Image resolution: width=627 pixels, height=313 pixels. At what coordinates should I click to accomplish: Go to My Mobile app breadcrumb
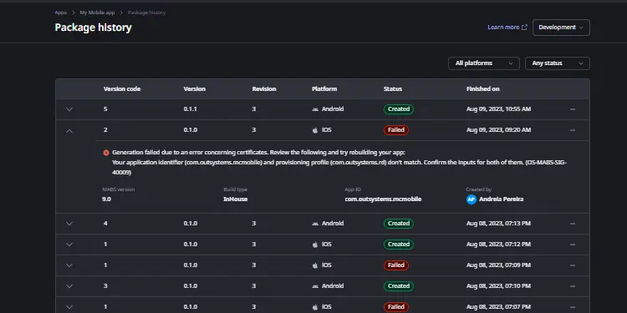pyautogui.click(x=97, y=13)
